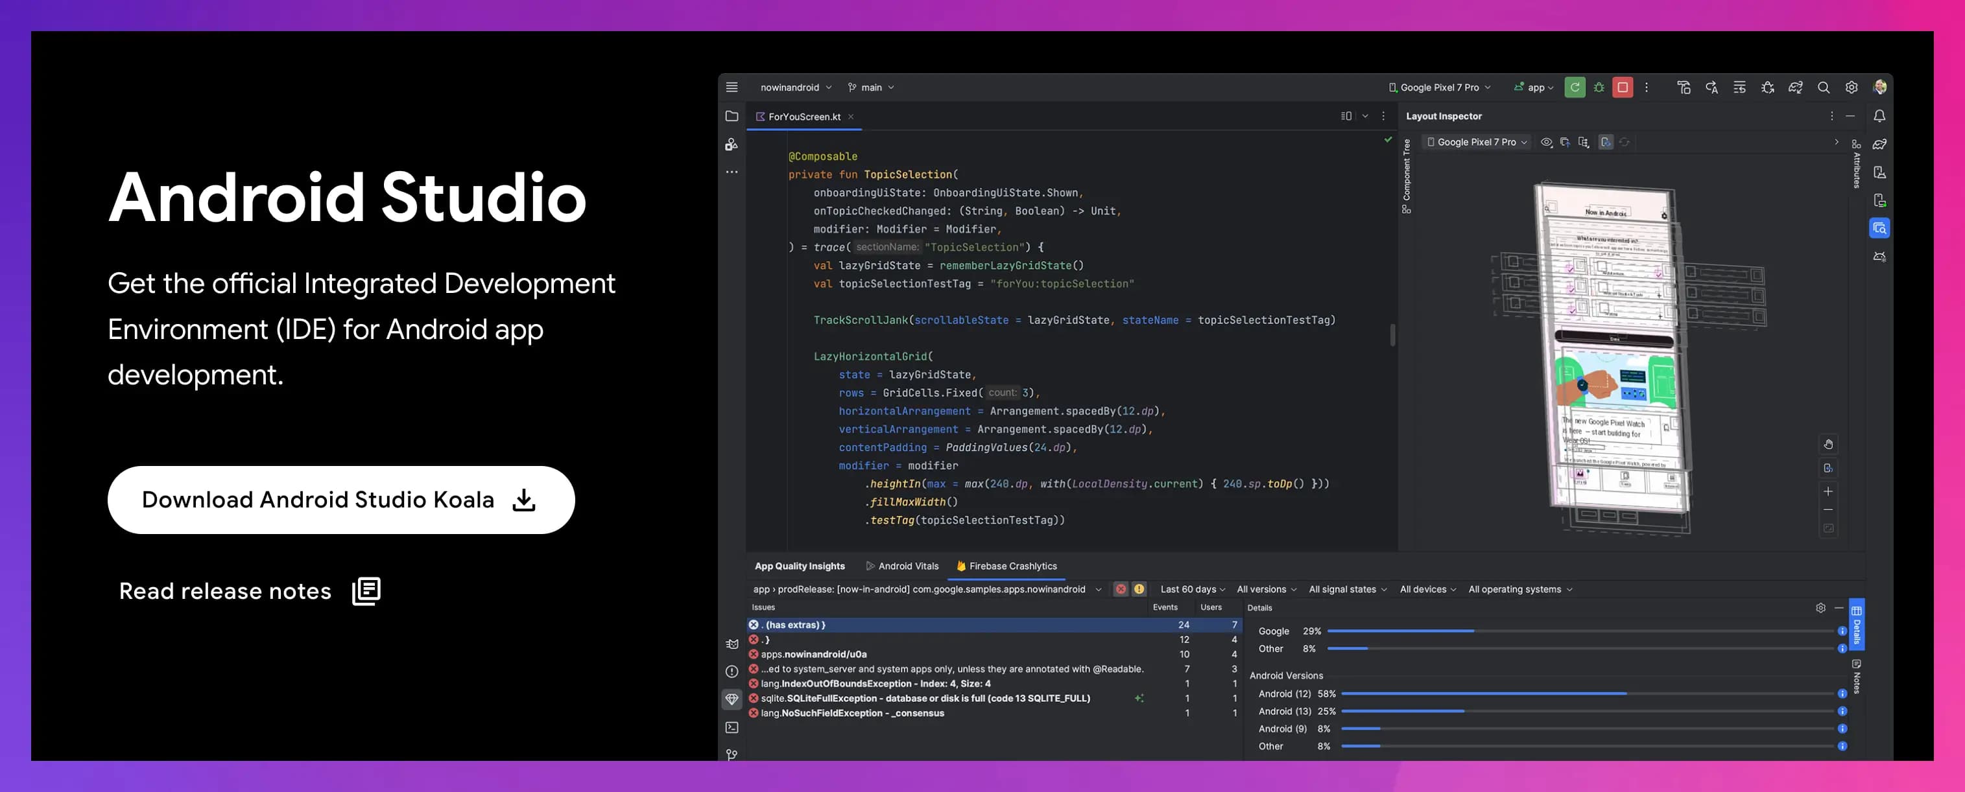The width and height of the screenshot is (1965, 792).
Task: Select the lang.IndexOutOfBoundsException issue row
Action: 994,684
